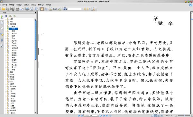Go to the first page
This screenshot has height=117, width=193.
79,115
